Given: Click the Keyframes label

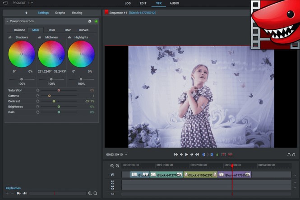Looking at the screenshot, I should click(x=13, y=188).
